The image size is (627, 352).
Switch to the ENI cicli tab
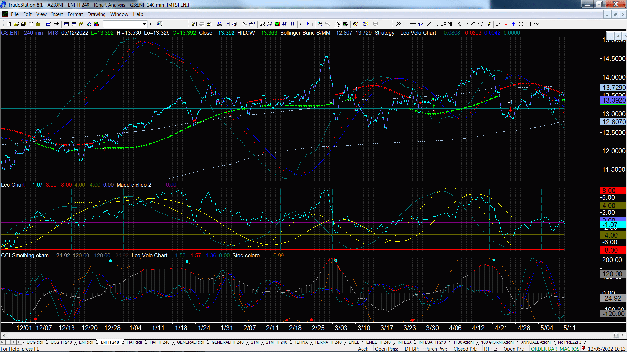coord(86,342)
